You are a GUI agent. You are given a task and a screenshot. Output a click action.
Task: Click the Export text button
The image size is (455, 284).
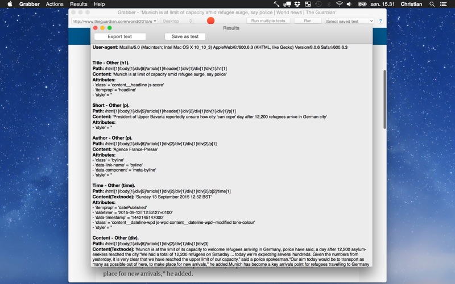click(x=120, y=36)
